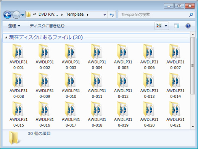Select folder AWDLP310-005
Screen dimensions: 198x149
123,57
